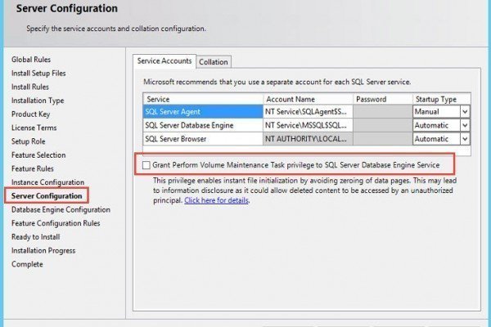Select the Complete step in sidebar
Image resolution: width=491 pixels, height=327 pixels.
[x=27, y=264]
